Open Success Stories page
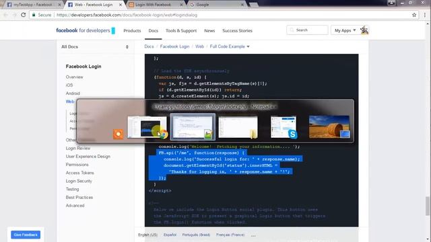The height and width of the screenshot is (242, 431). click(237, 31)
